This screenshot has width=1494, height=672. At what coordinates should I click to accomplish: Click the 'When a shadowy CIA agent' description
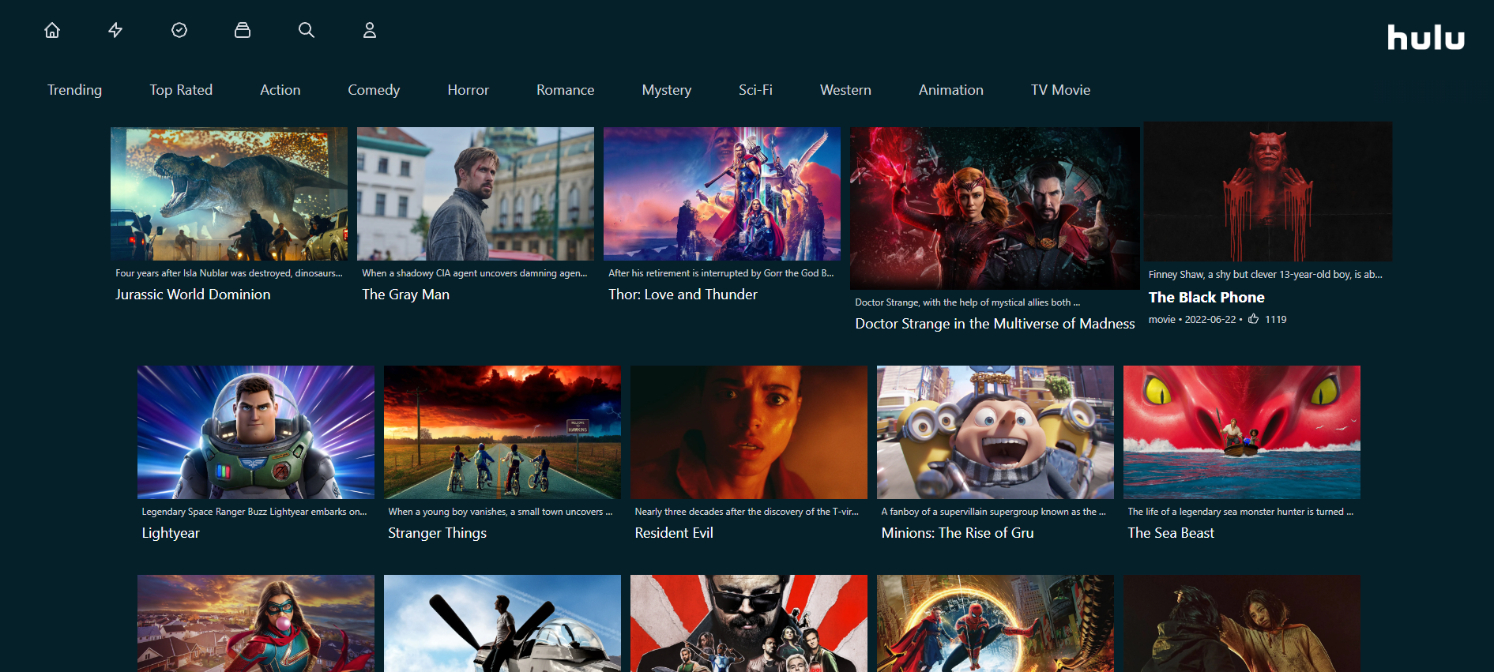pos(475,273)
